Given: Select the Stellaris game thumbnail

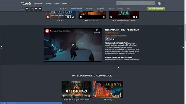Looking at the screenshot, I should tap(60, 15).
